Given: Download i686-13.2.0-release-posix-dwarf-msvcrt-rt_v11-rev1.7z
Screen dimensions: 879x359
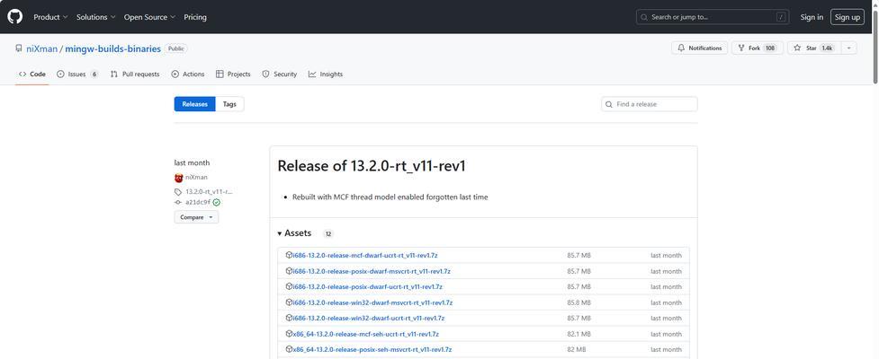Looking at the screenshot, I should coord(372,271).
